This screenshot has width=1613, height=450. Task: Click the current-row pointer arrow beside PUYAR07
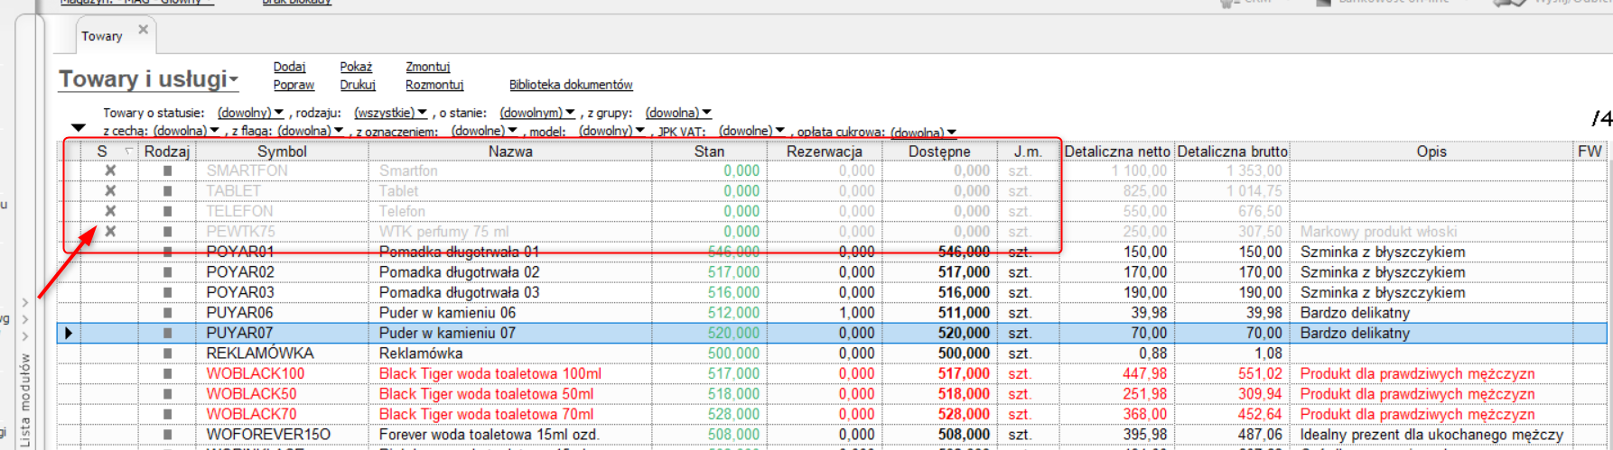69,333
